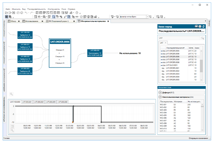Expand the Дефицит(612) section
Viewport: 217px width, 142px height.
160,93
